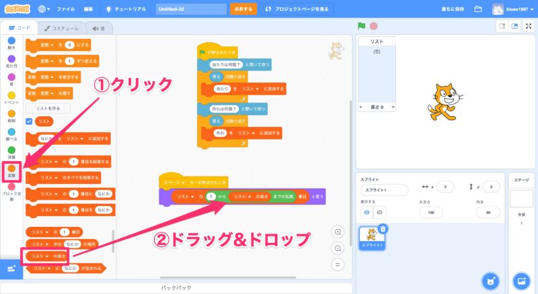This screenshot has width=538, height=294.
Task: Hide the sprite with crossed-eye icon
Action: click(x=380, y=212)
